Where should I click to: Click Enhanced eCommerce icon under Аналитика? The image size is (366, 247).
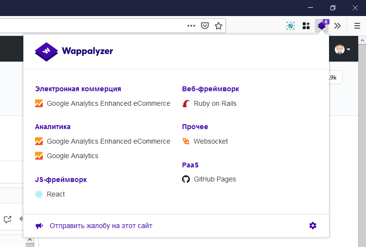pos(39,141)
